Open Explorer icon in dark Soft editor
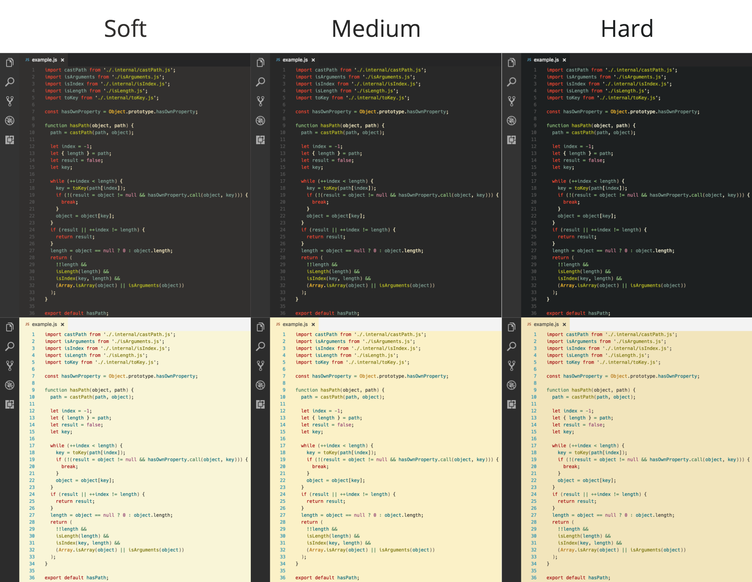 pos(10,62)
